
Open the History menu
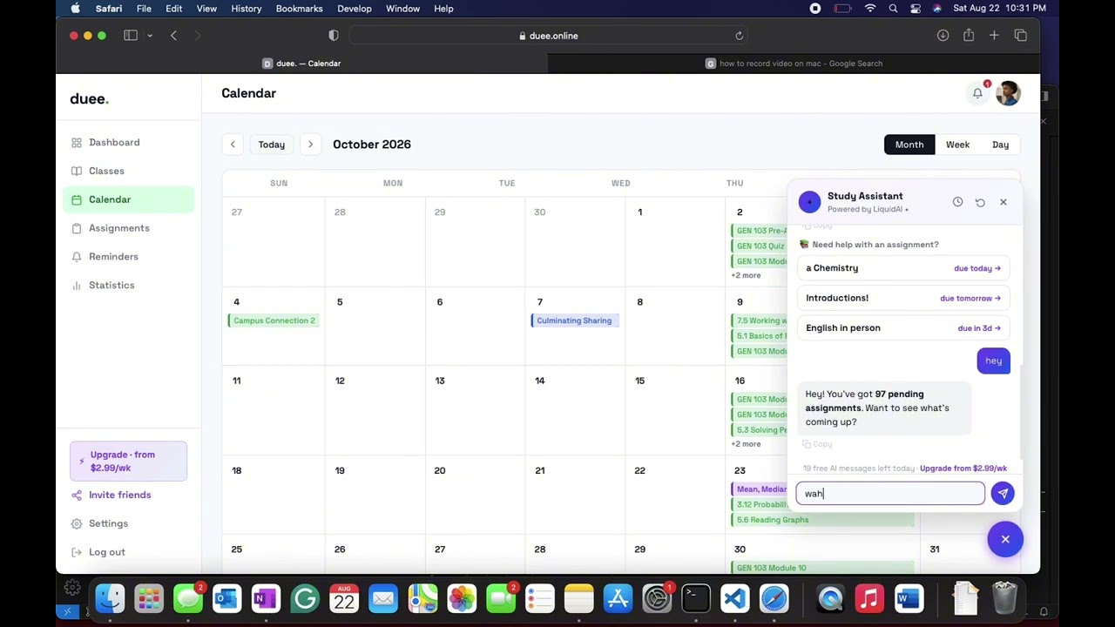(x=247, y=9)
